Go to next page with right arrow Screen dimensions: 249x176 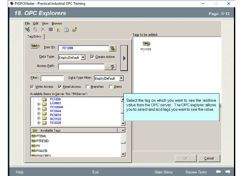pyautogui.click(x=228, y=172)
